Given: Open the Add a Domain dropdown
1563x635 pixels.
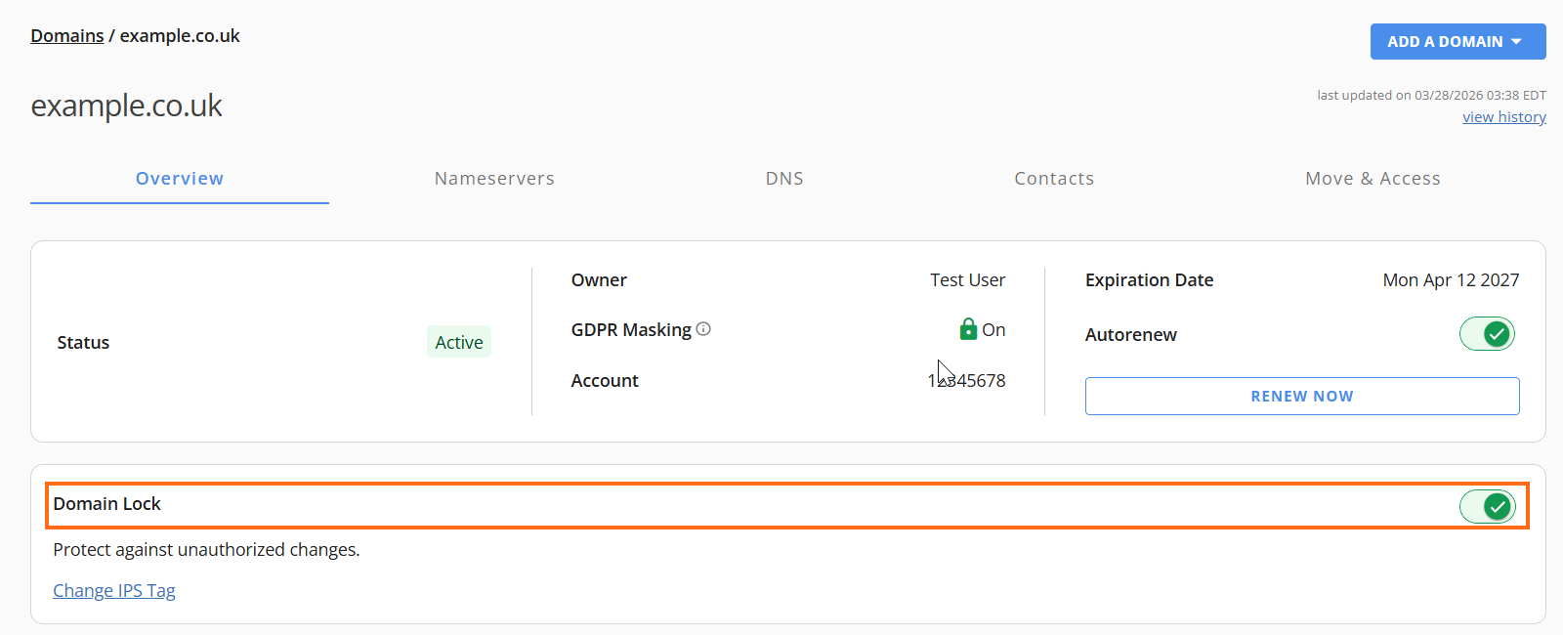Looking at the screenshot, I should pos(1457,42).
